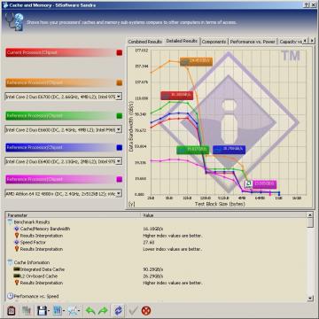Click the floppy disk save icon

point(42,310)
